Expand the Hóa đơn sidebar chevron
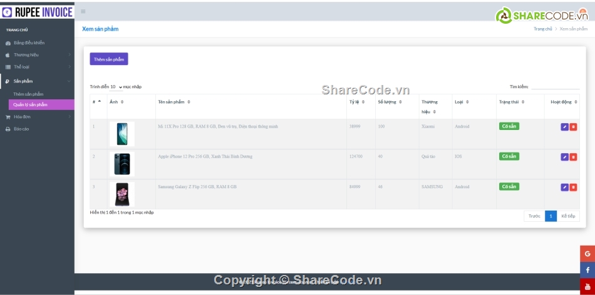 pyautogui.click(x=70, y=117)
